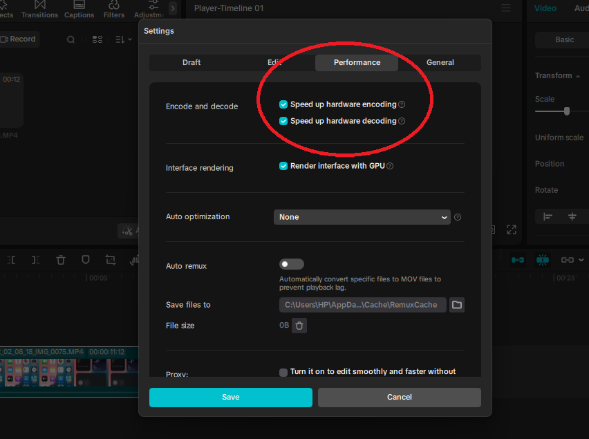
Task: Click the 00:05 timeline ruler mark
Action: tap(98, 278)
